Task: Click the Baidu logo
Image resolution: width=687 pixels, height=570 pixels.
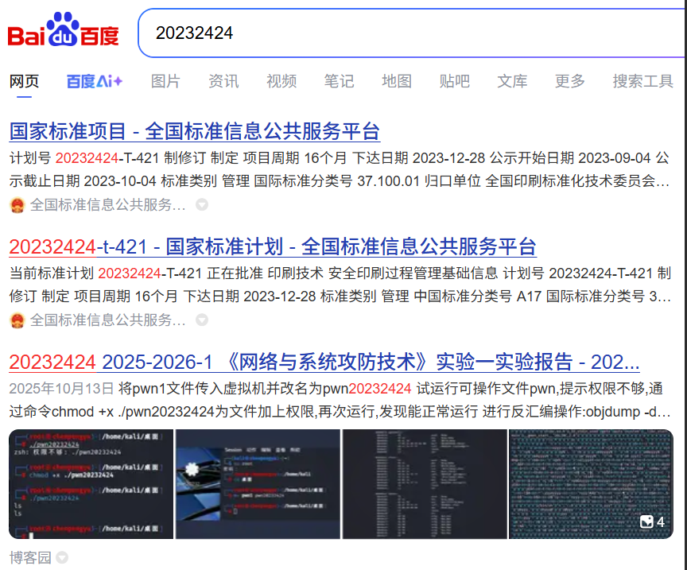Action: coord(63,29)
